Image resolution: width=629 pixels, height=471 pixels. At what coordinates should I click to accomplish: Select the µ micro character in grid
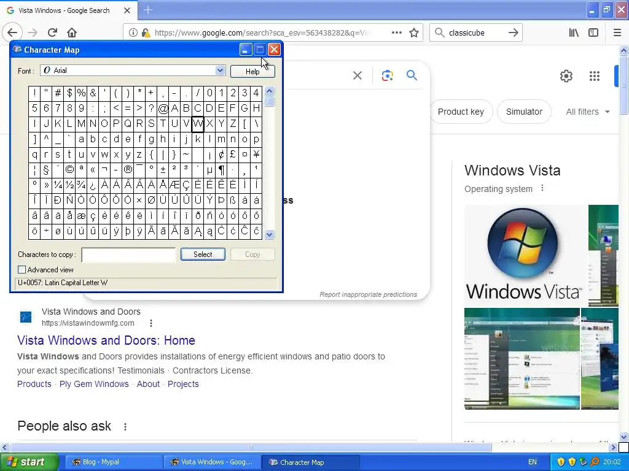(209, 170)
